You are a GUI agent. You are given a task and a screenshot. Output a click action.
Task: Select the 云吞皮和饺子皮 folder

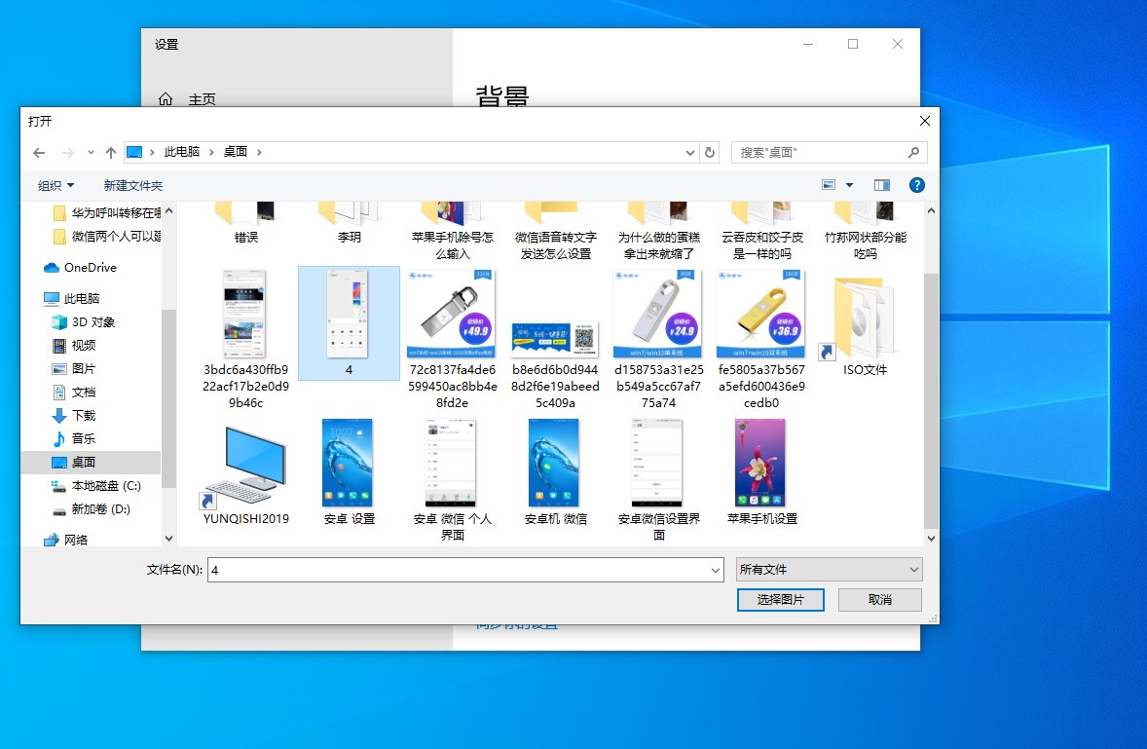click(x=761, y=231)
